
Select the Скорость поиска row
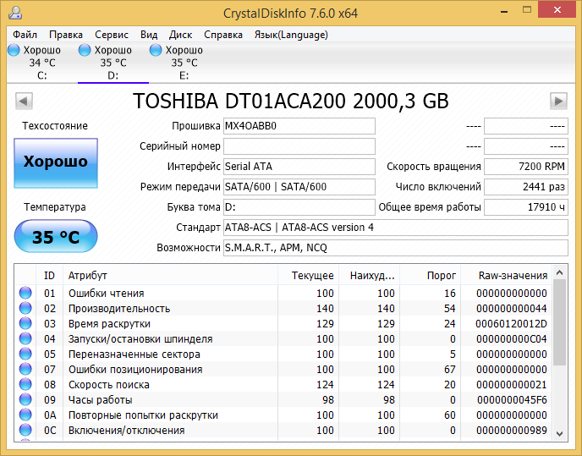(283, 384)
